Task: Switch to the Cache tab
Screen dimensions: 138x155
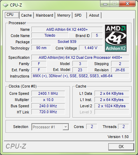Action: [26, 15]
